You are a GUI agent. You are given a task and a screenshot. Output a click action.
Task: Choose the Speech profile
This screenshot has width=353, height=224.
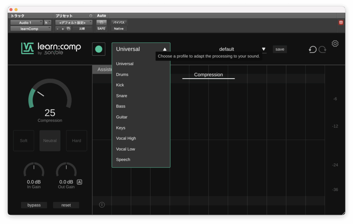click(x=141, y=160)
